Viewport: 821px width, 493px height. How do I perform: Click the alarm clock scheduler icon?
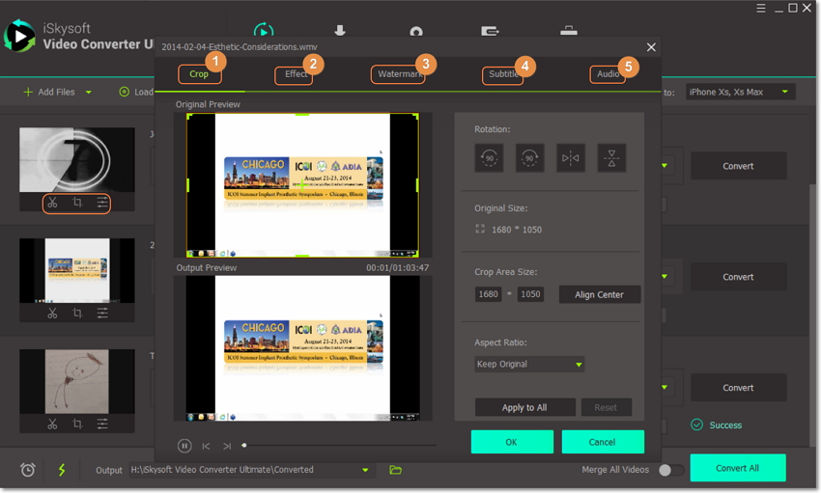click(28, 470)
